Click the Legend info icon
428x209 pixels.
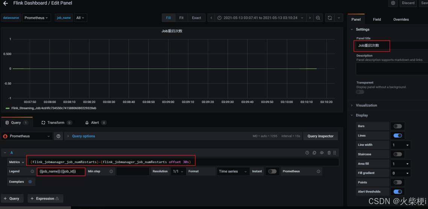click(32, 171)
